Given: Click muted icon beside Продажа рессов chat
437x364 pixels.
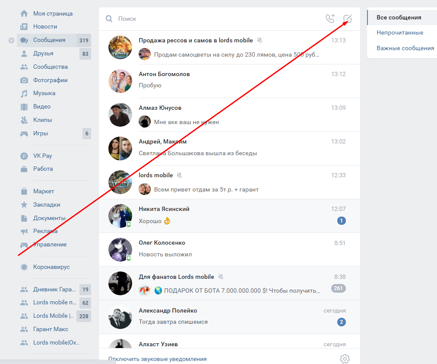Looking at the screenshot, I should (260, 40).
